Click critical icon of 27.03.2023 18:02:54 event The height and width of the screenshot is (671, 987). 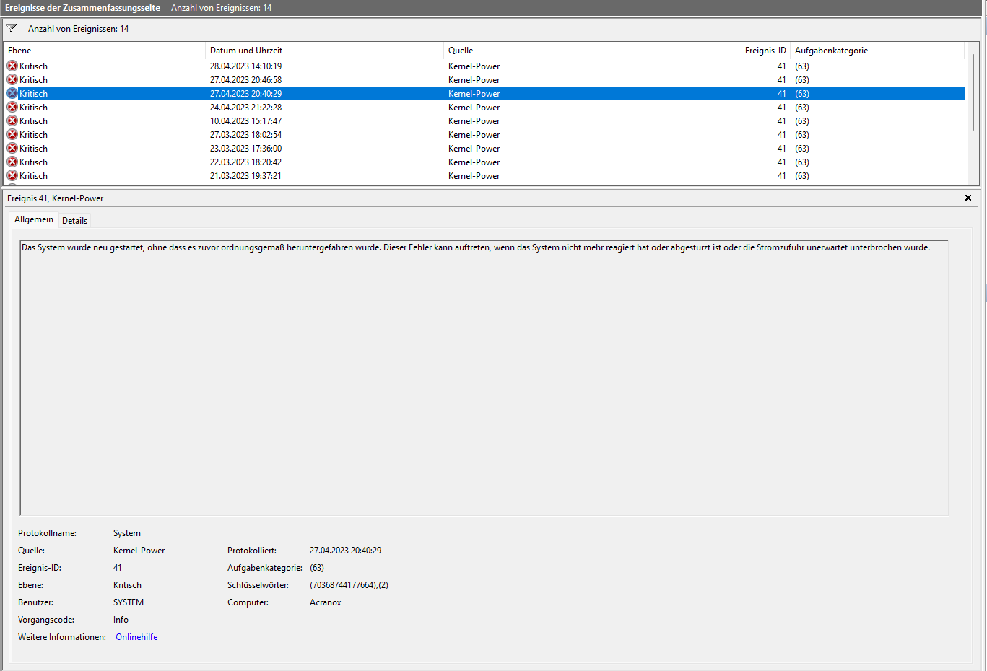click(12, 134)
